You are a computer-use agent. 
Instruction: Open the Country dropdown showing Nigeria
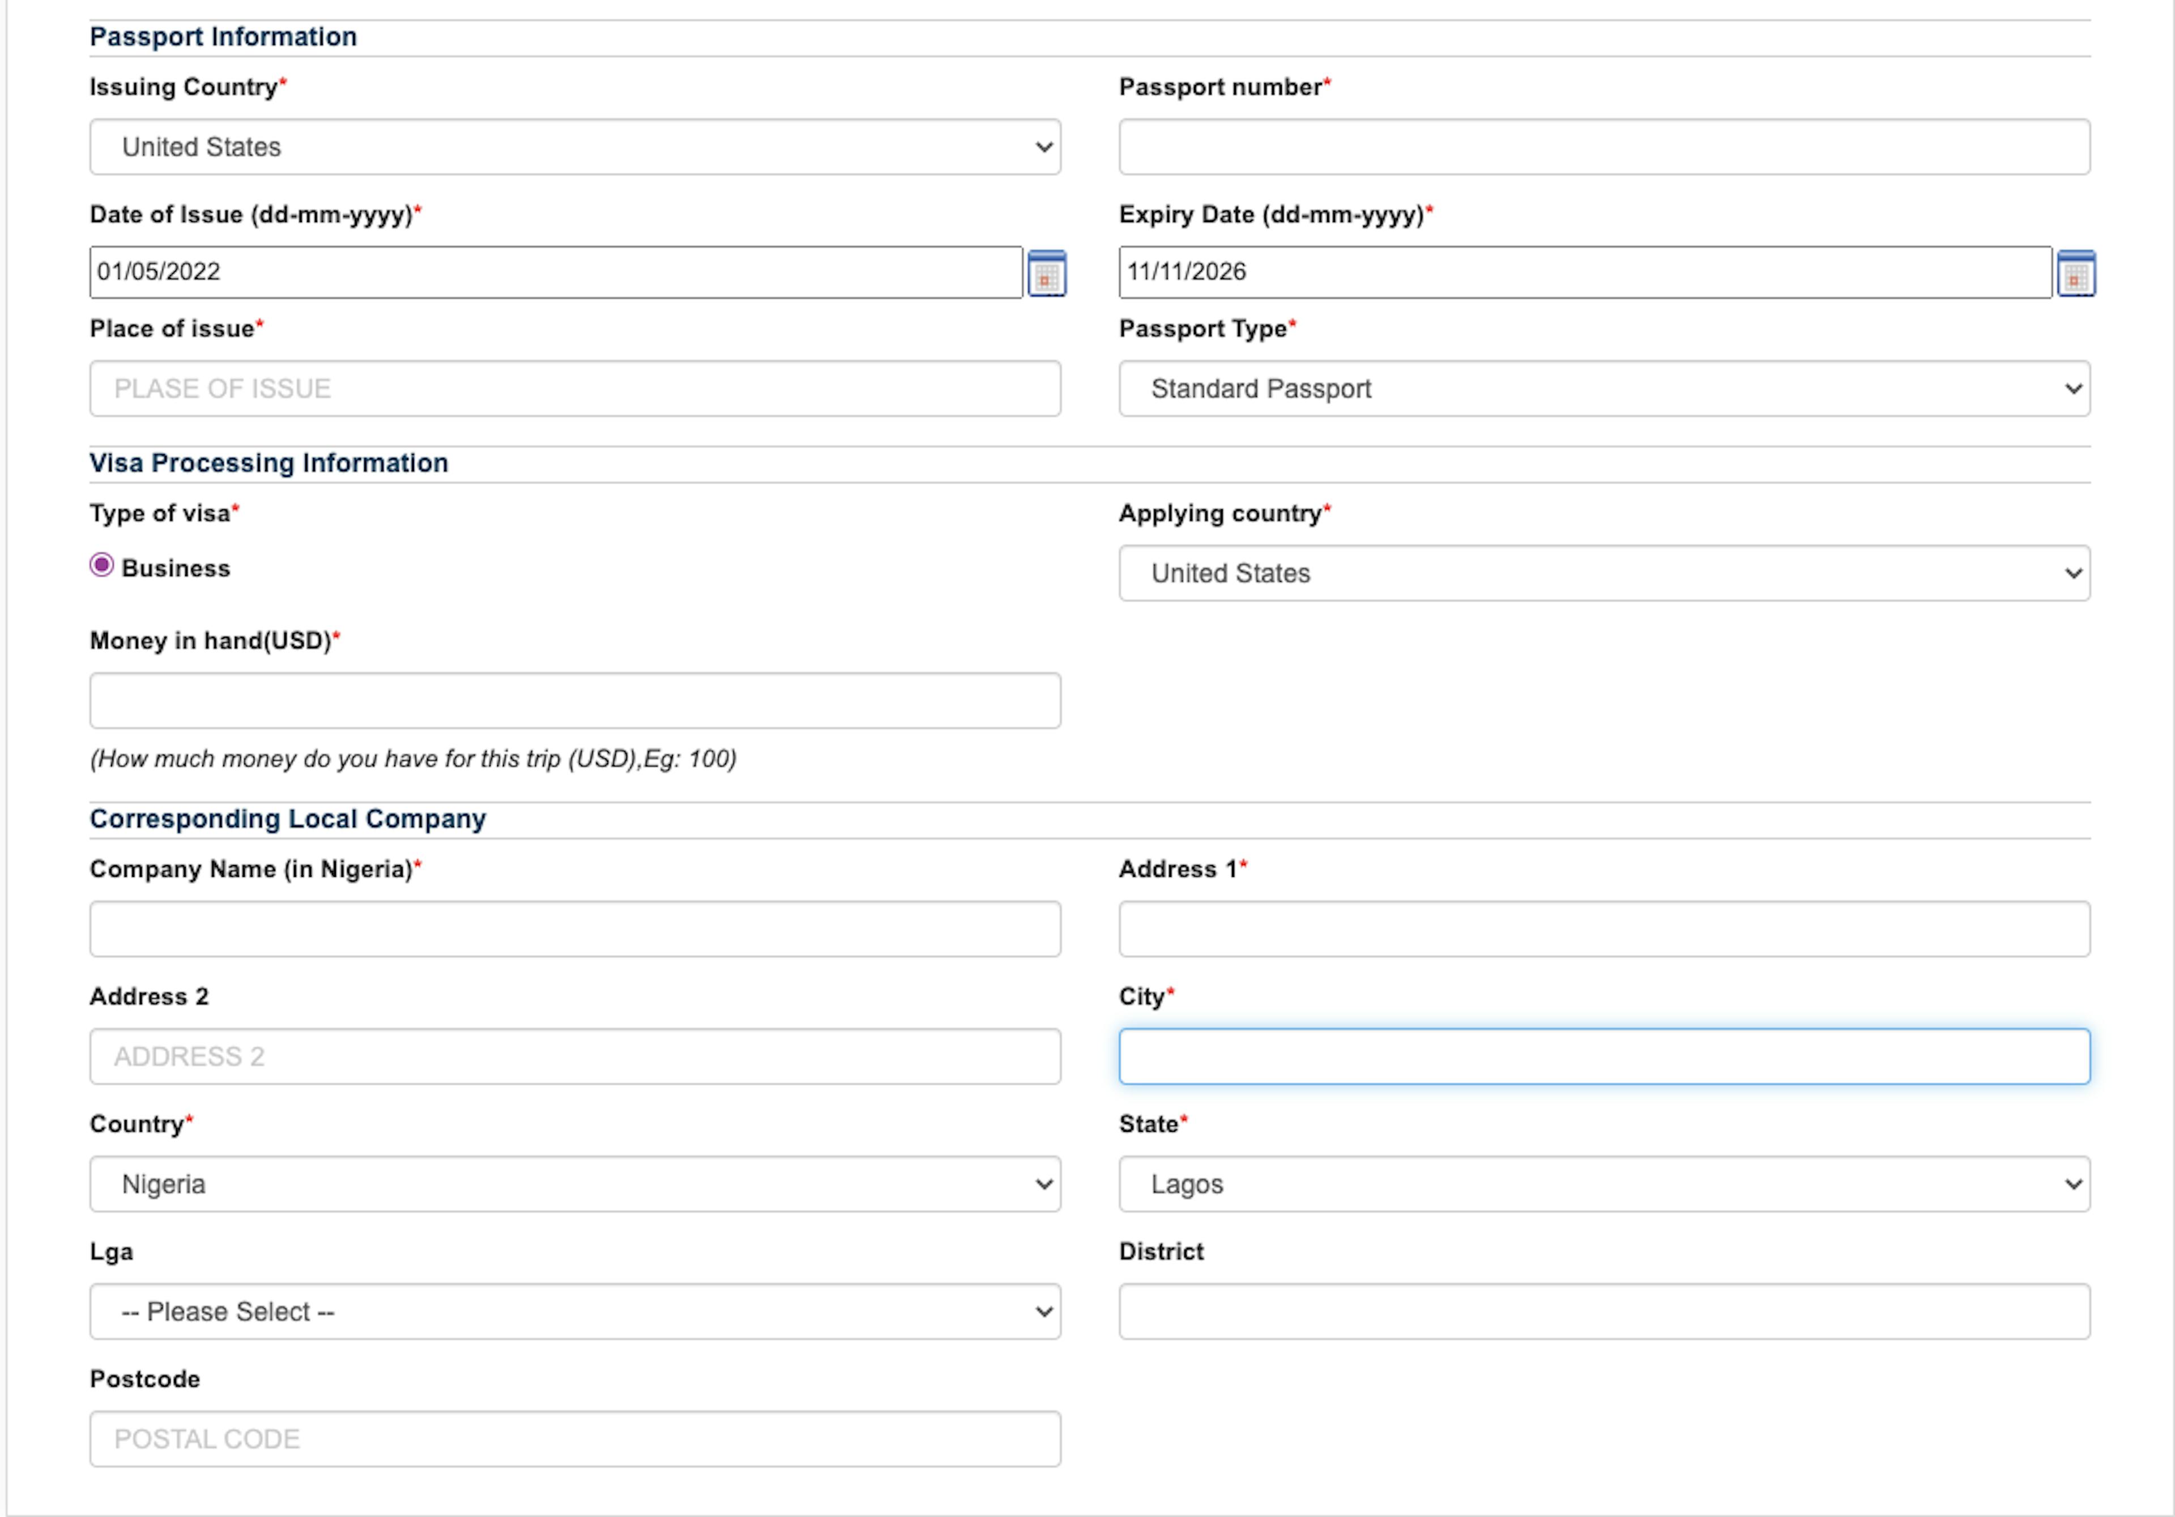575,1184
